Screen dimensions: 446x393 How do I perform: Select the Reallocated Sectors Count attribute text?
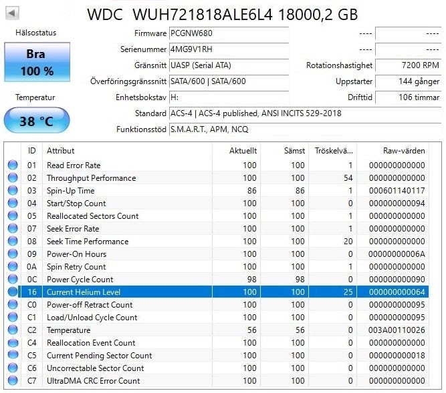(x=93, y=216)
